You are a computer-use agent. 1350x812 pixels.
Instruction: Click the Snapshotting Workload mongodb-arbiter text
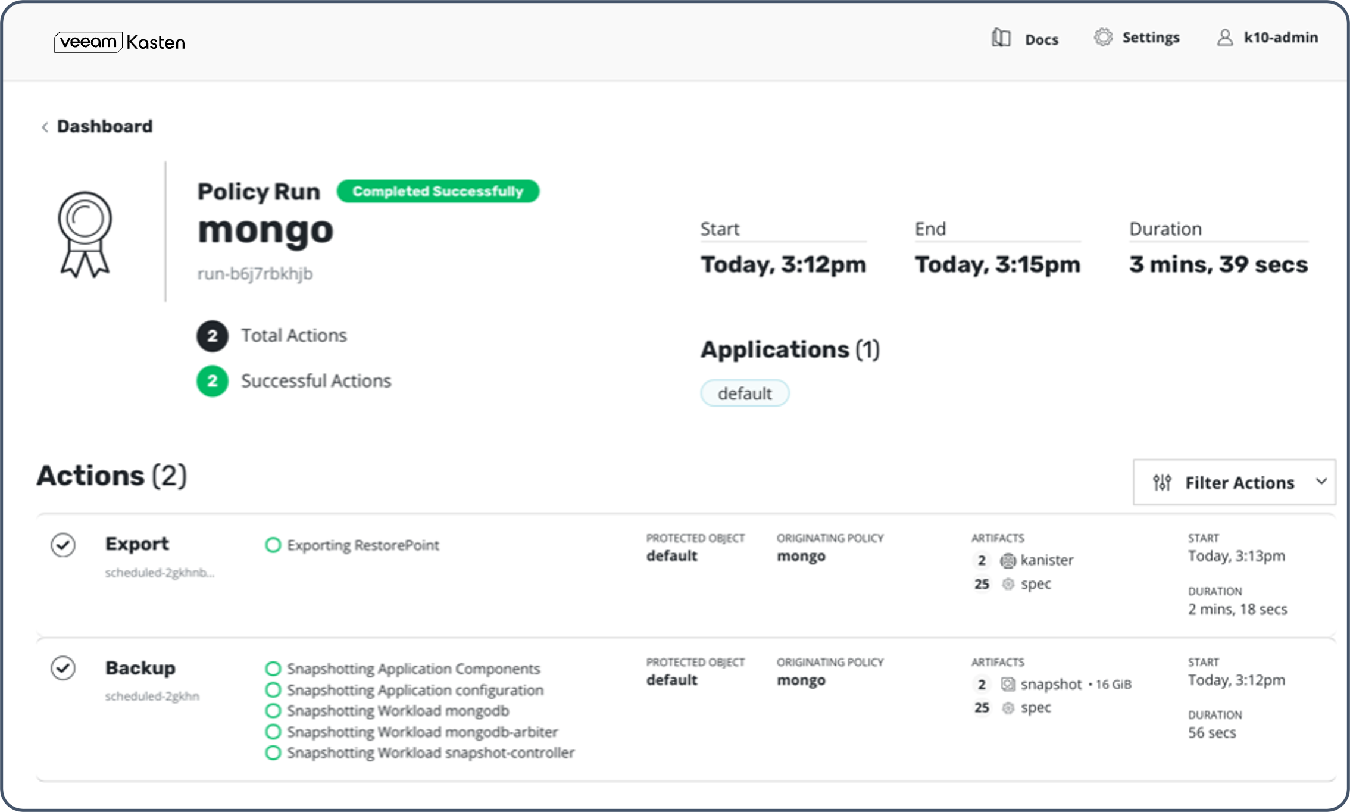coord(423,732)
